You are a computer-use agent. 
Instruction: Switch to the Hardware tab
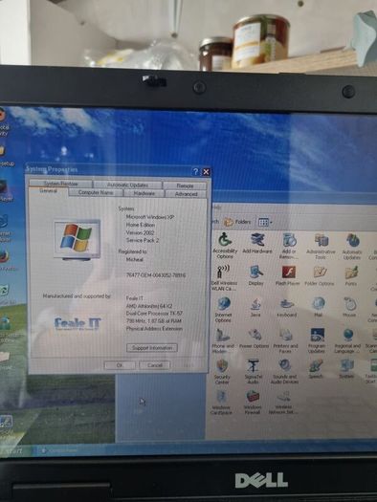coord(144,193)
